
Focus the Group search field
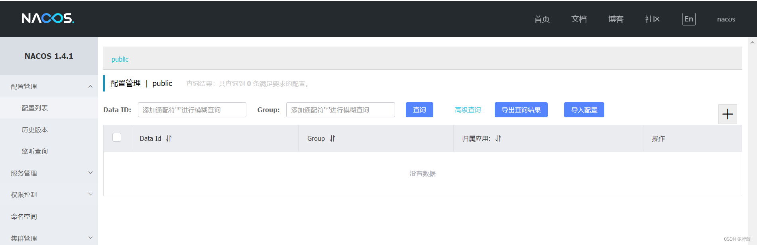(x=340, y=110)
